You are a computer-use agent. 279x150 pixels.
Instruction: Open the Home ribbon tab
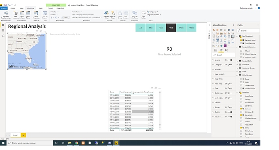click(13, 8)
